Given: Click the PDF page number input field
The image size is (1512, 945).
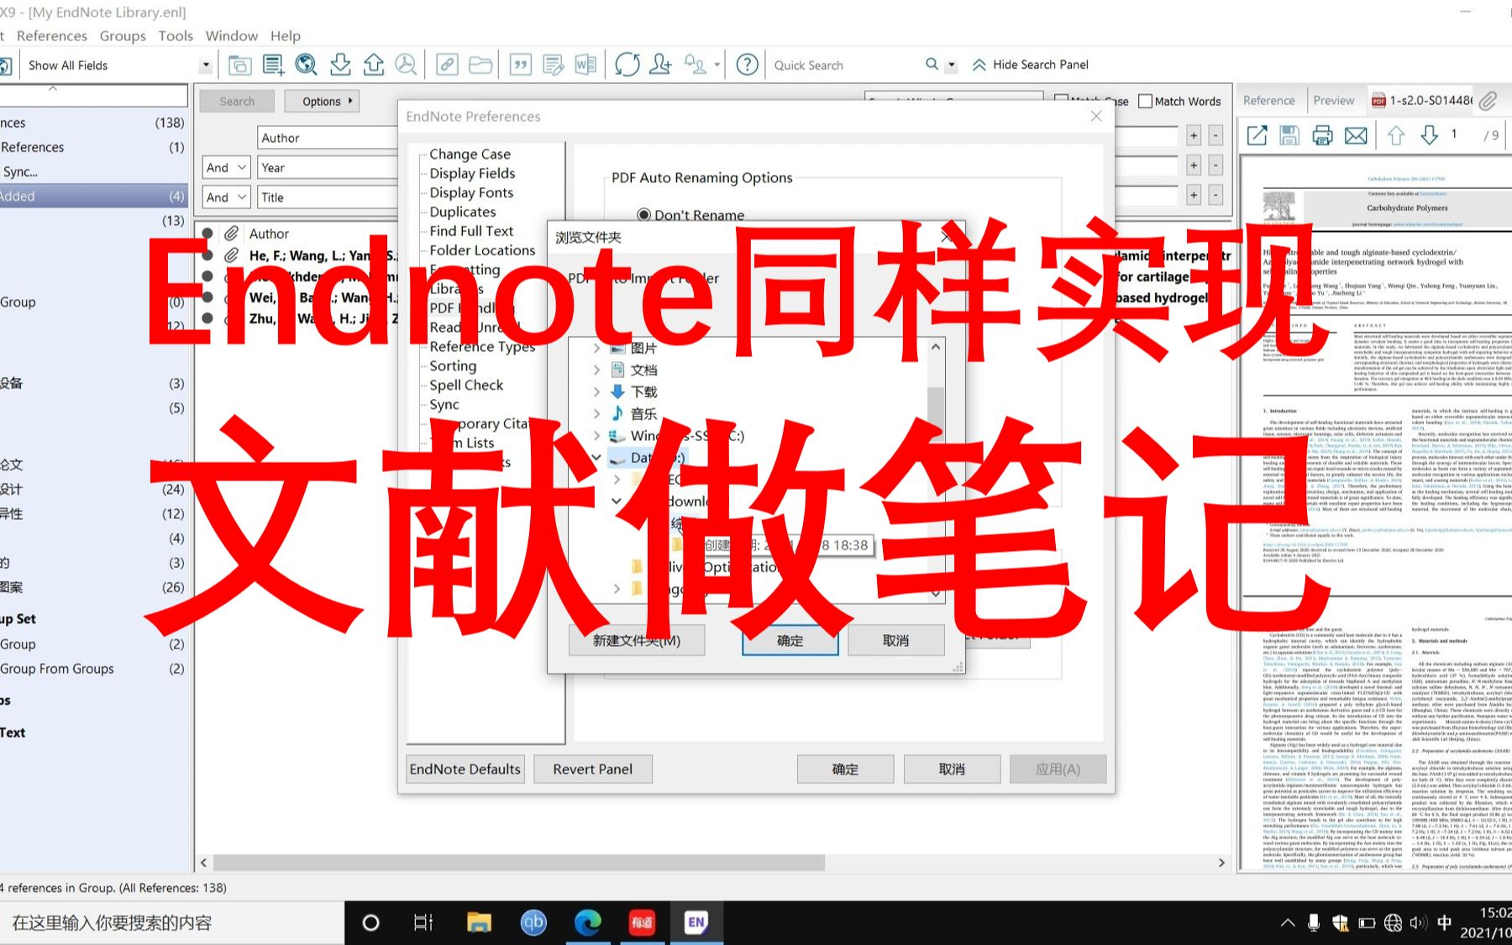Looking at the screenshot, I should pyautogui.click(x=1454, y=135).
